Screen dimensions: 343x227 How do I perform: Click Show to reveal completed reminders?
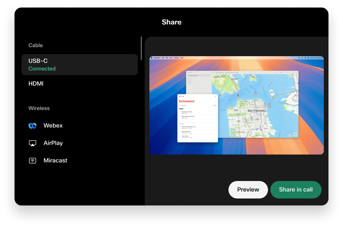tap(215, 105)
